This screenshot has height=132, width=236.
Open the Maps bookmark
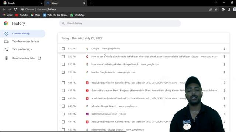[x=35, y=15]
